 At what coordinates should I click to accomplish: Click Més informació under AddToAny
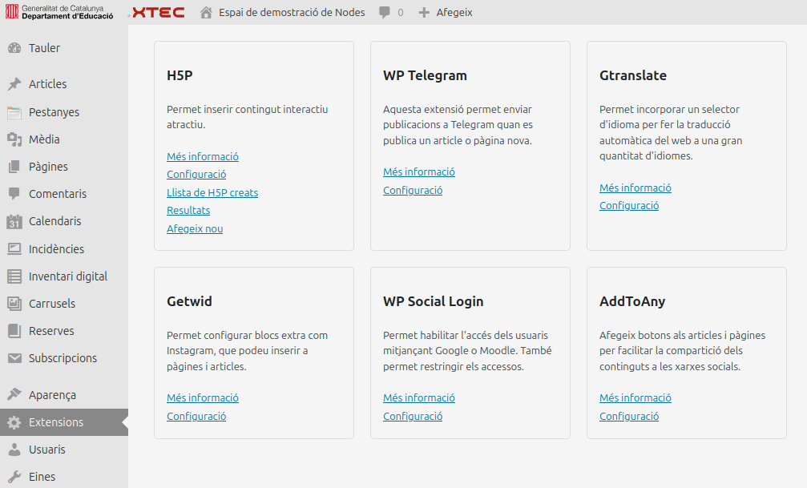tap(636, 397)
